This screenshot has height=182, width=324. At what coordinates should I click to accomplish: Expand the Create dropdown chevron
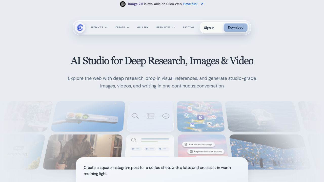pyautogui.click(x=128, y=28)
